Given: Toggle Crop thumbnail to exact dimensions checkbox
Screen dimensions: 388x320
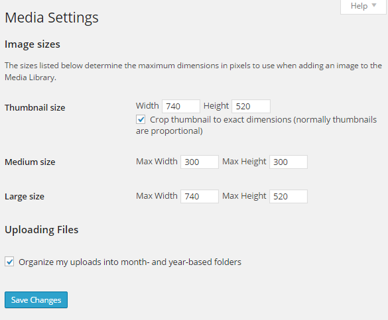Looking at the screenshot, I should click(141, 119).
